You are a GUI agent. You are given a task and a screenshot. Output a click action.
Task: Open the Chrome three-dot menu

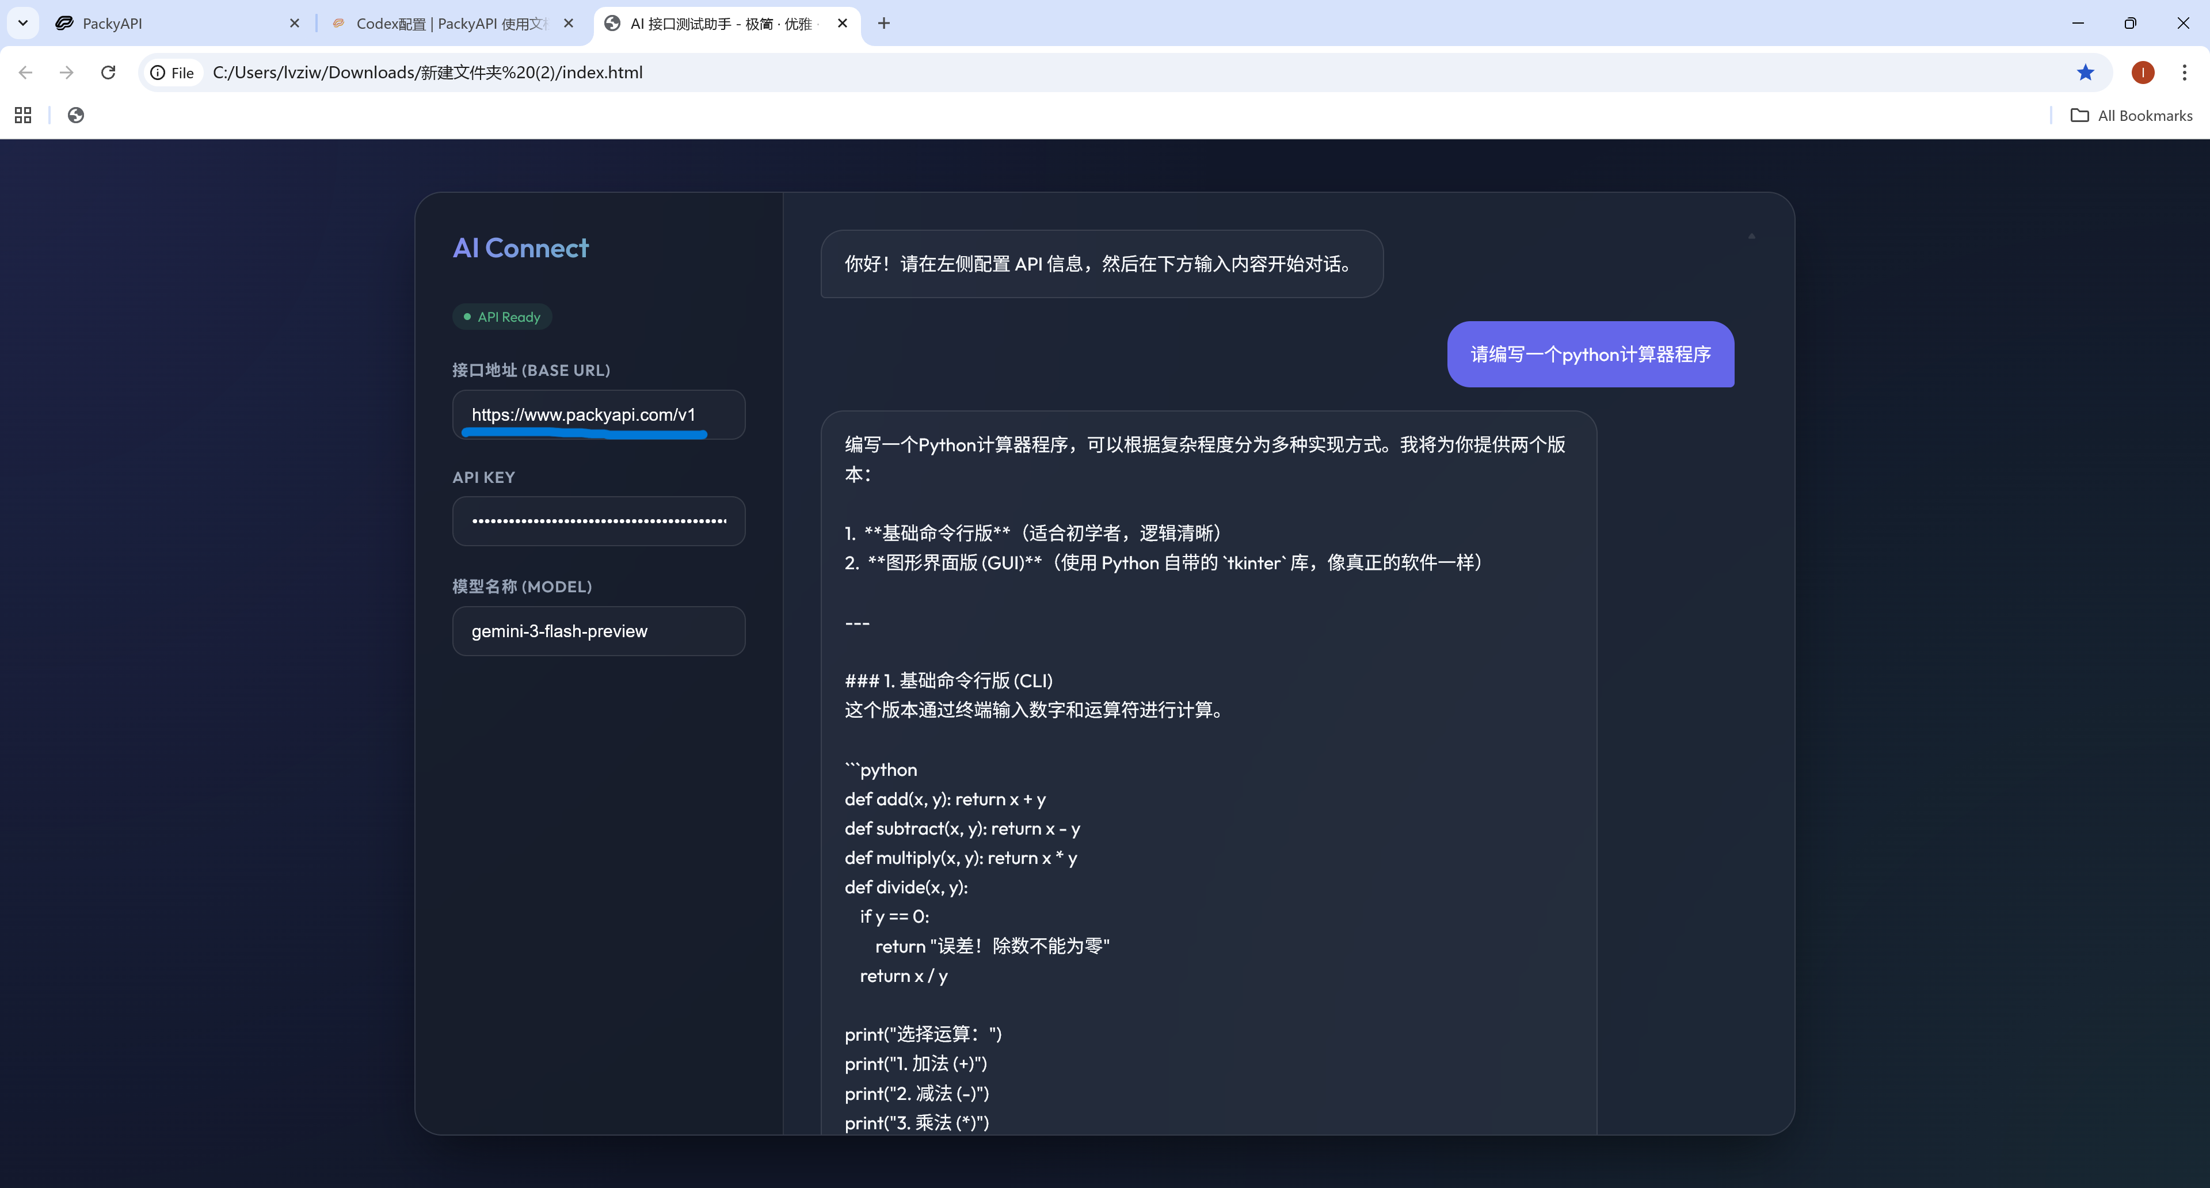[2184, 72]
